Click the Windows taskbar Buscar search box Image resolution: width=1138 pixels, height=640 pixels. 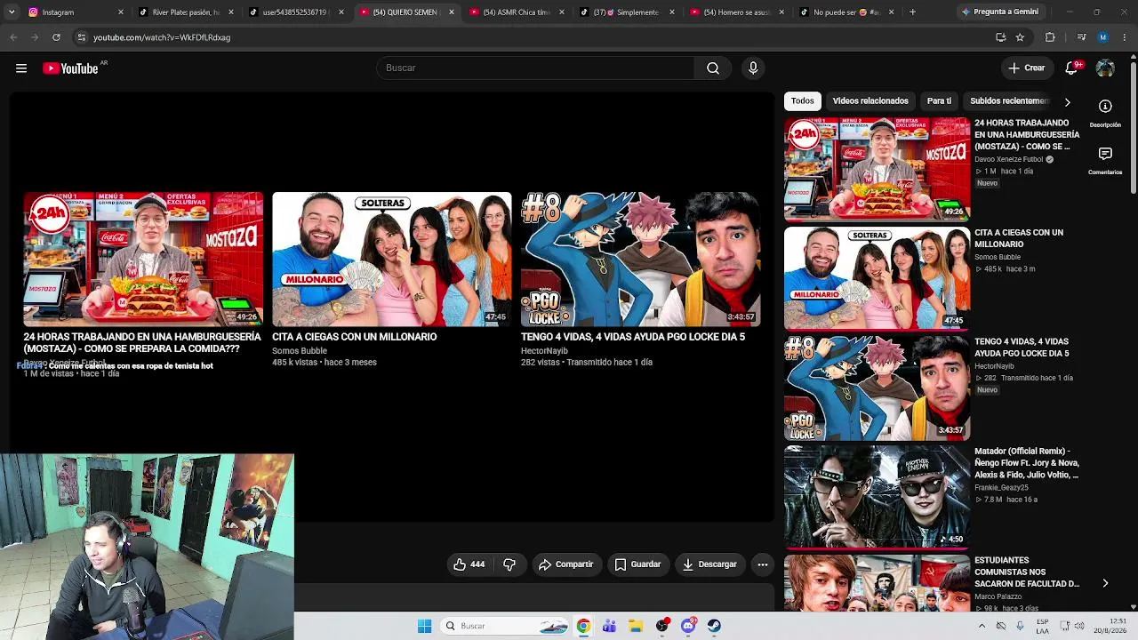point(505,626)
